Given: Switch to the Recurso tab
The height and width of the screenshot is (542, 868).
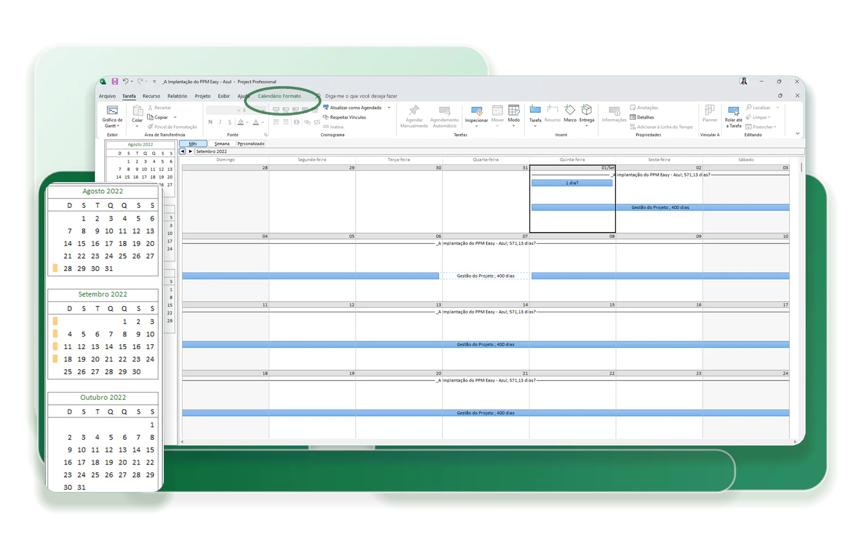Looking at the screenshot, I should (151, 96).
